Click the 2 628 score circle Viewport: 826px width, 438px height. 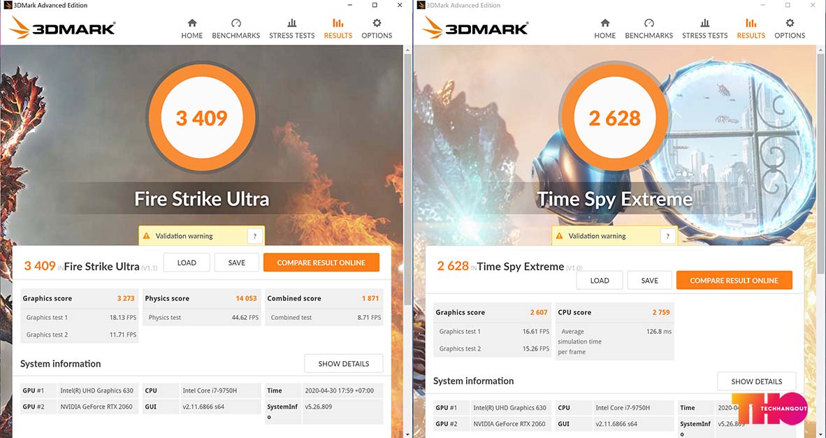(x=615, y=118)
